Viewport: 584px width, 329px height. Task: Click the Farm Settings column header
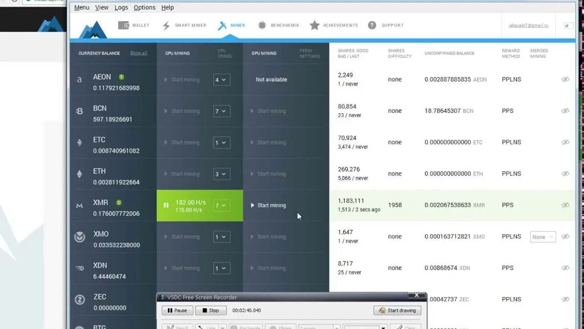310,53
